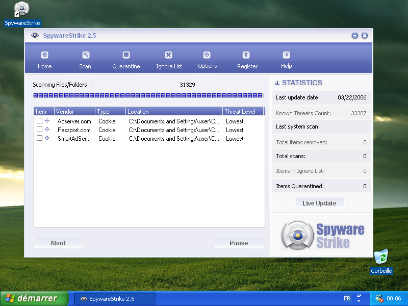Viewport: 408px width, 306px height.
Task: Open the Home section icon
Action: [44, 55]
